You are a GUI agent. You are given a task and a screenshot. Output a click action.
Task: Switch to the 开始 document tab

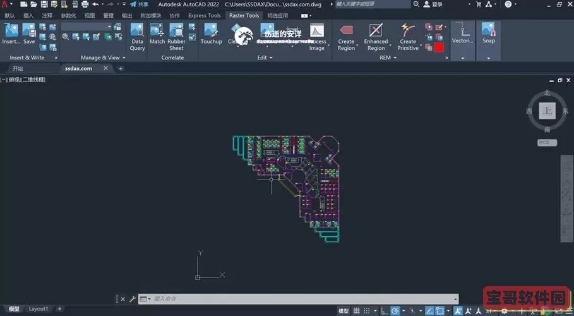click(18, 68)
